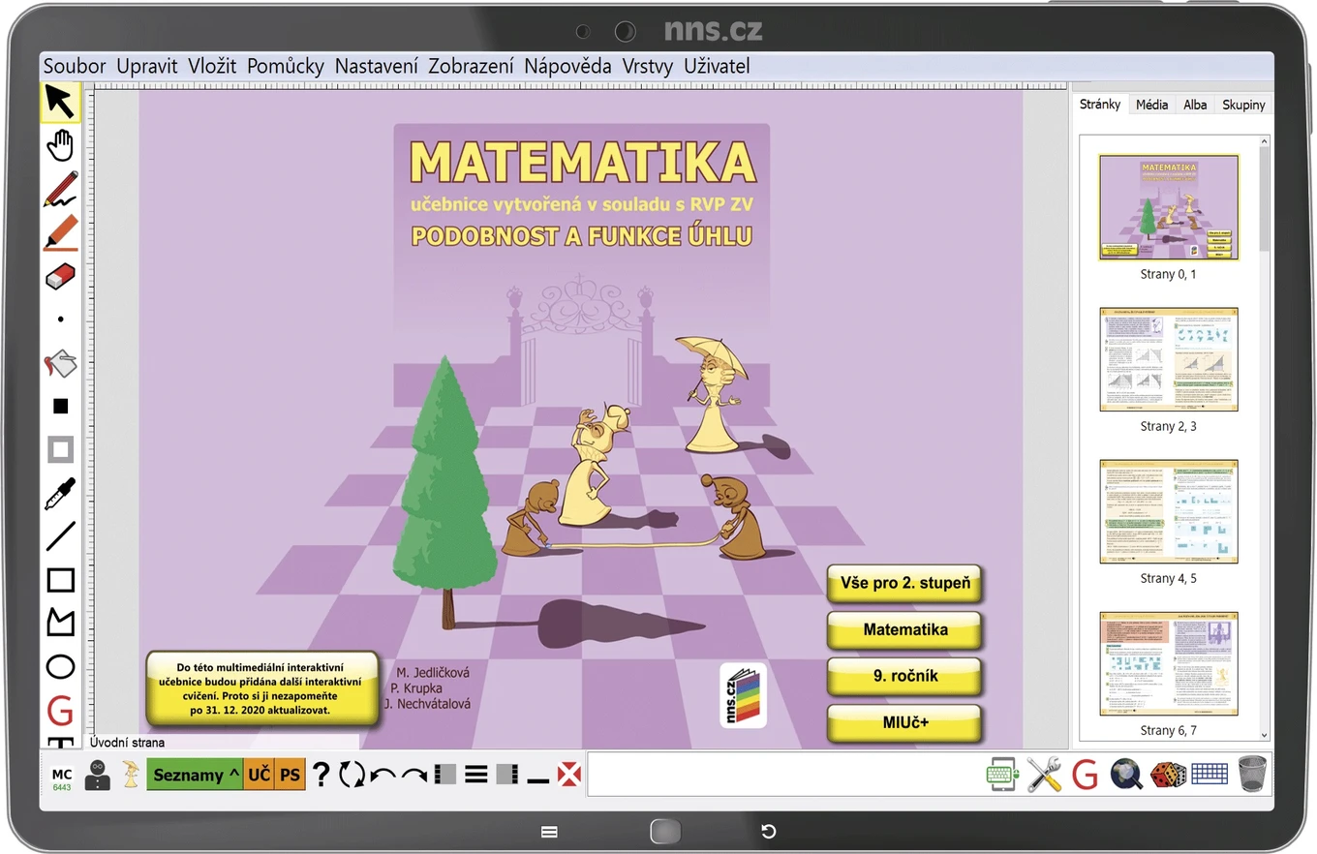Click the wrench and screwdriver tools icon
The width and height of the screenshot is (1317, 854).
click(x=1044, y=775)
